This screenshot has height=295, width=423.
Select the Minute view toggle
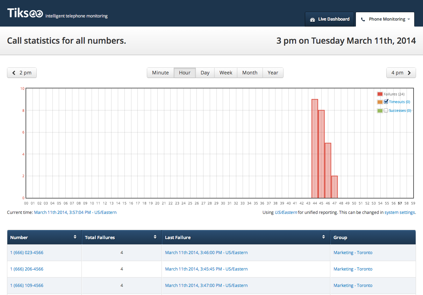tap(160, 73)
